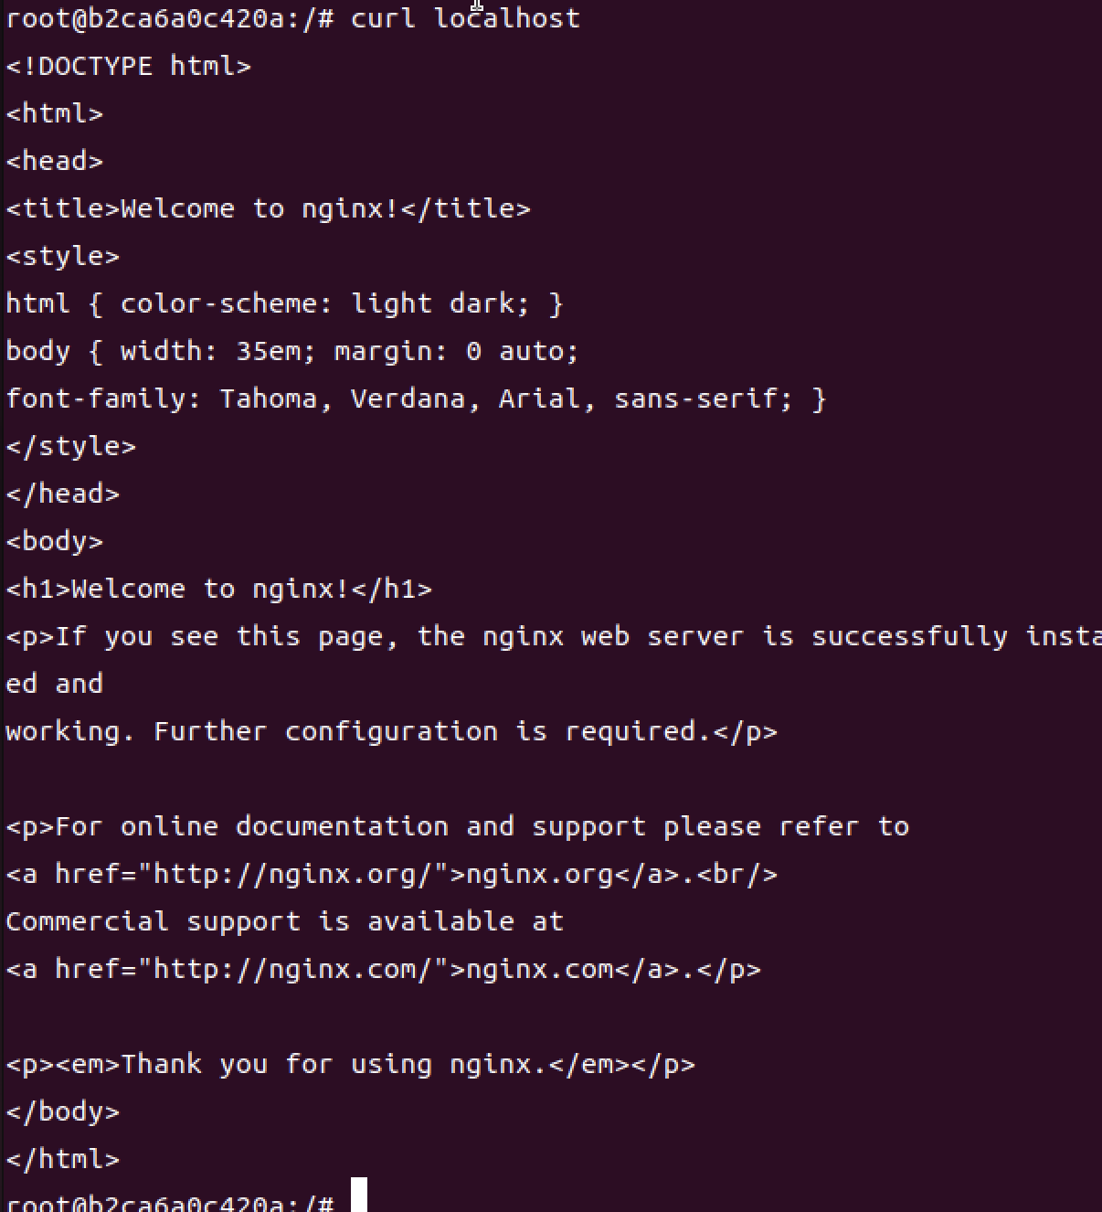Click the terminal cursor at the bottom prompt

point(359,1196)
